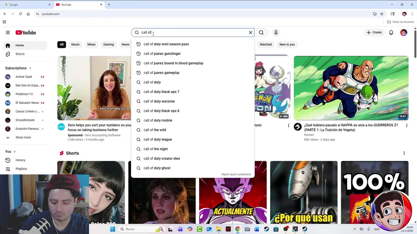Reload the page in Chrome

pyautogui.click(x=20, y=14)
